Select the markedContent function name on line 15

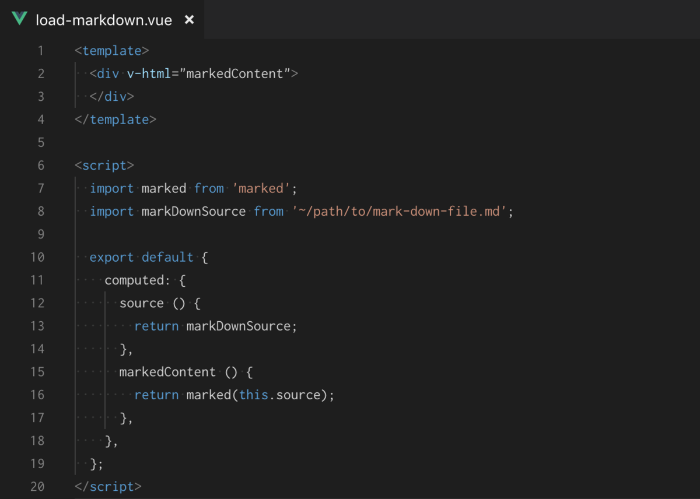[x=167, y=371]
